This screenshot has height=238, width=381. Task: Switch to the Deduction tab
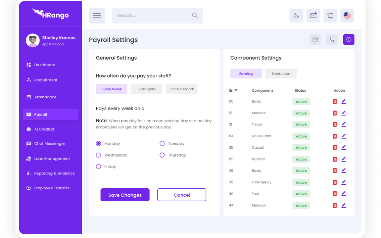tap(281, 74)
